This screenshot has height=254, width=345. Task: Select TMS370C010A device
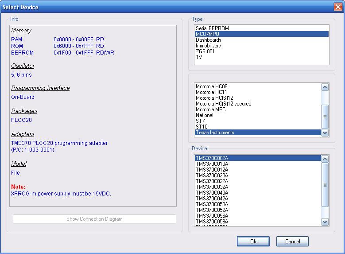coord(212,164)
